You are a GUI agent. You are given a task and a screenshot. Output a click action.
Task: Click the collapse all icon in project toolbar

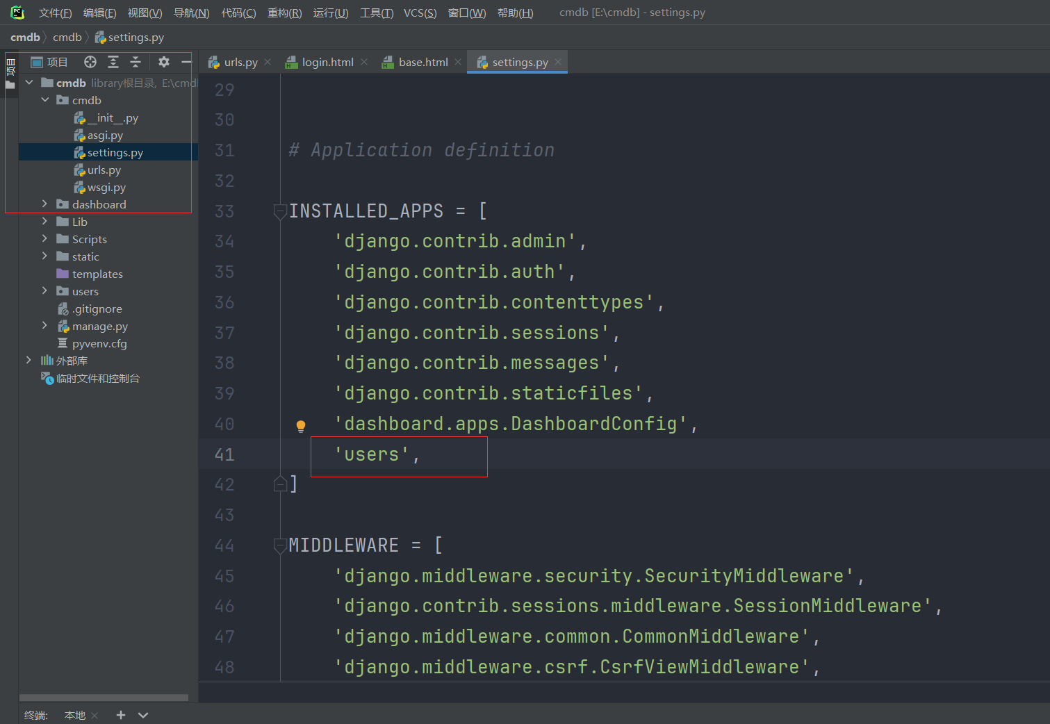pyautogui.click(x=136, y=62)
